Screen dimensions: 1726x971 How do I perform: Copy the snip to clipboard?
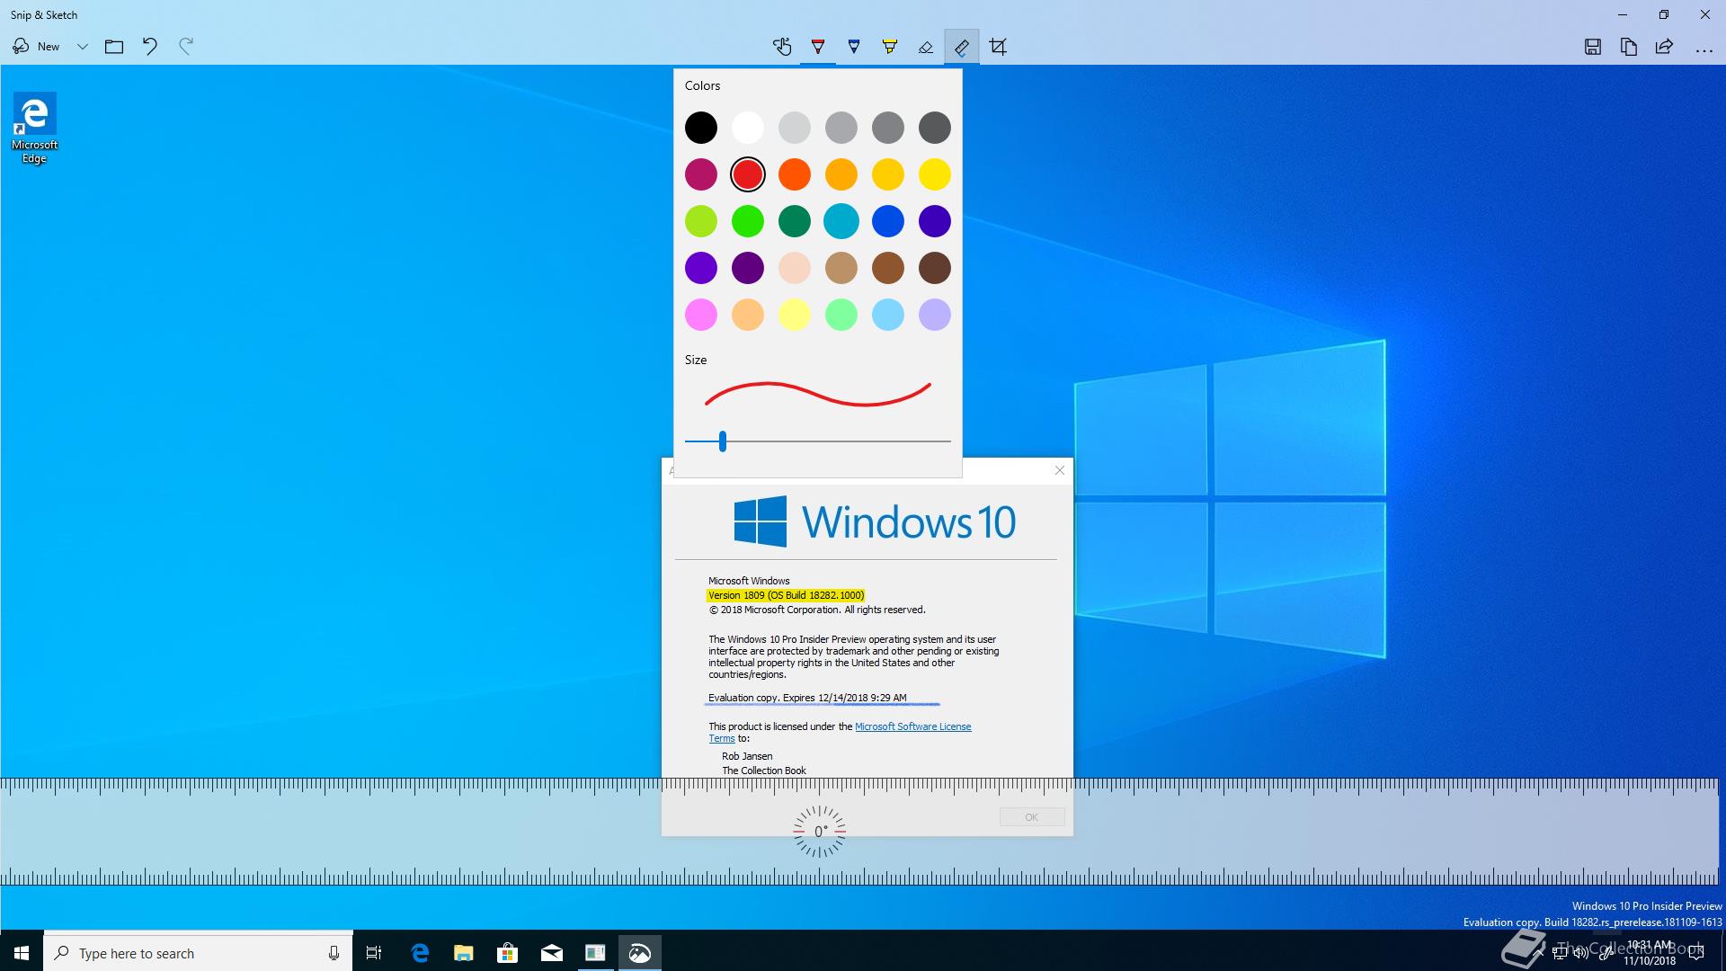[1628, 47]
